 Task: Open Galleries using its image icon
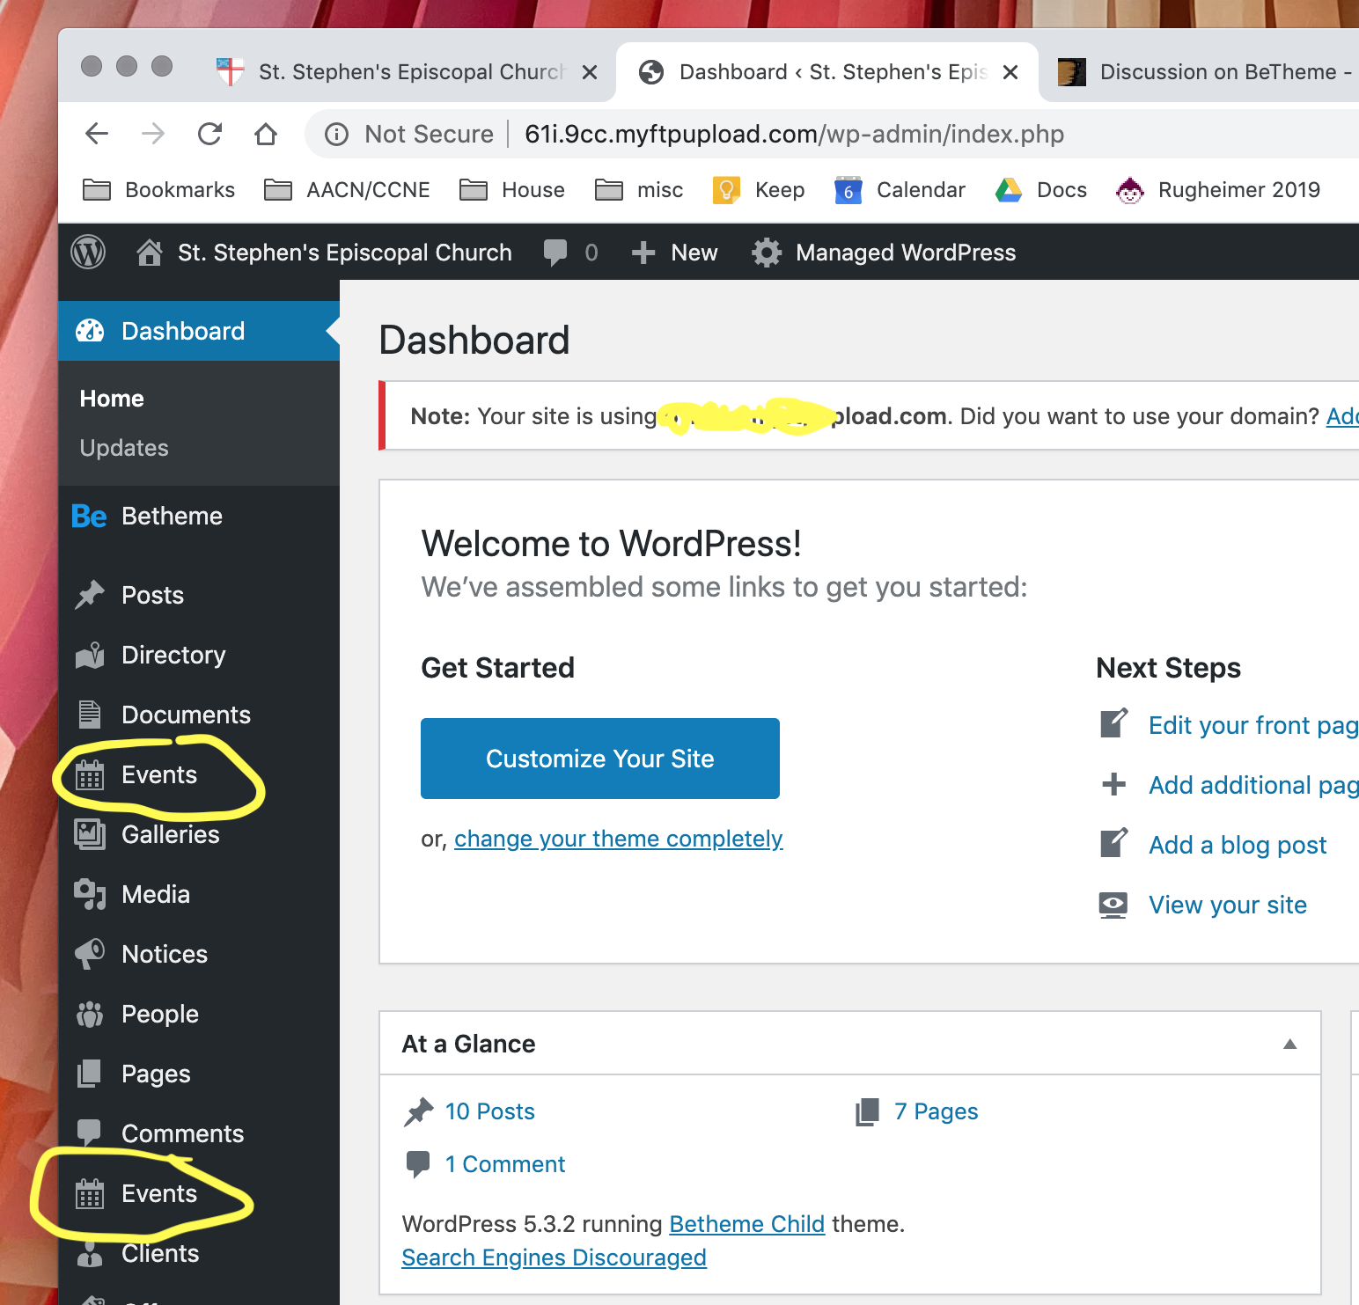89,834
